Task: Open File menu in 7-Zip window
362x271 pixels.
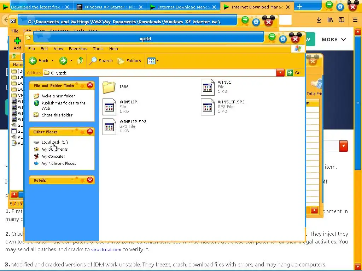Action: (x=15, y=31)
